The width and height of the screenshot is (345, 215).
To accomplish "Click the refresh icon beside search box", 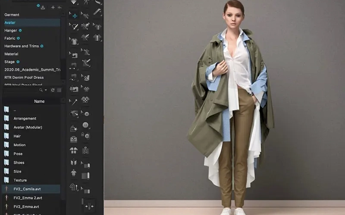I will 53,90.
